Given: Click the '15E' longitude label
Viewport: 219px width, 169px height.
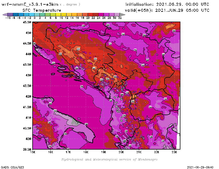Looking at the screenshot, I should (x=33, y=152).
